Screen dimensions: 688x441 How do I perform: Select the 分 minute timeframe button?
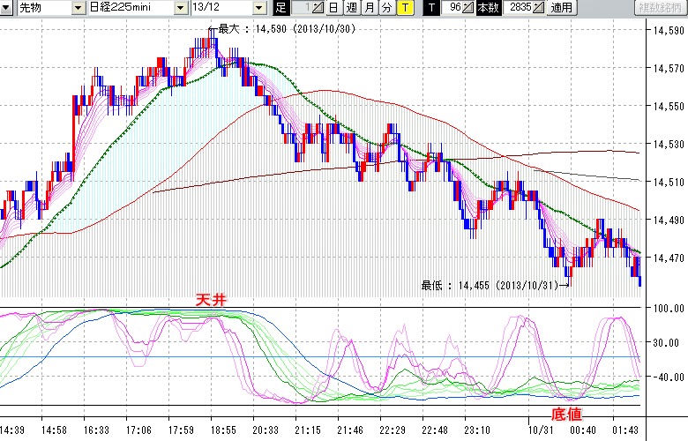pyautogui.click(x=386, y=8)
